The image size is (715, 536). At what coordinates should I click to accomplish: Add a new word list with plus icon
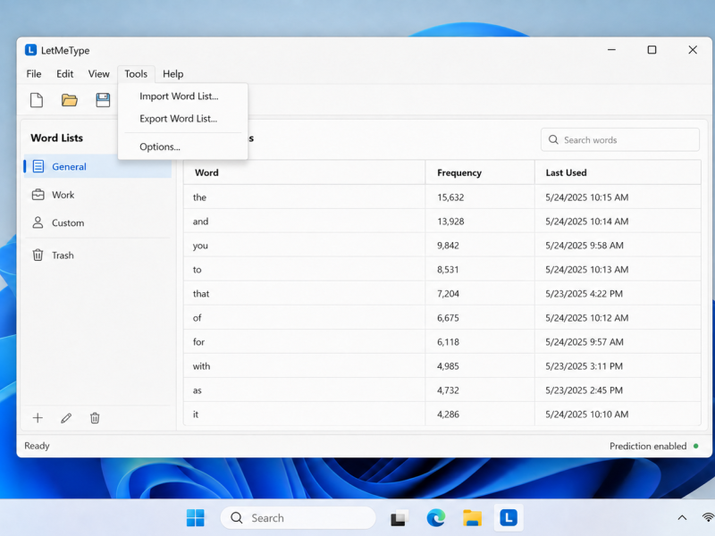tap(38, 418)
